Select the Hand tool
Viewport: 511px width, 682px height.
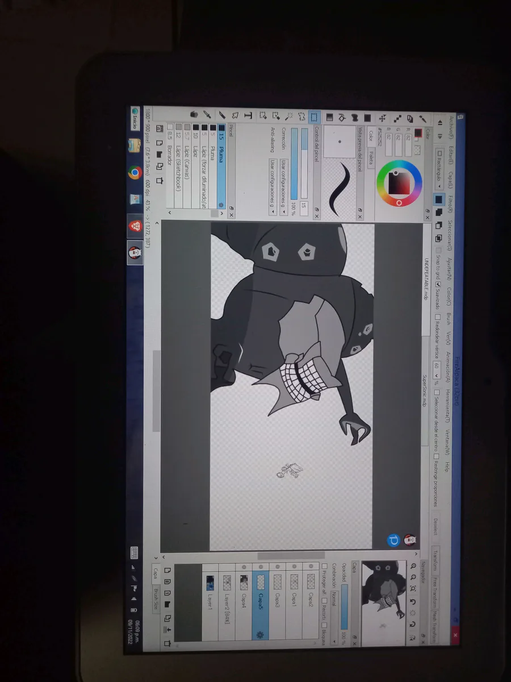coord(194,114)
